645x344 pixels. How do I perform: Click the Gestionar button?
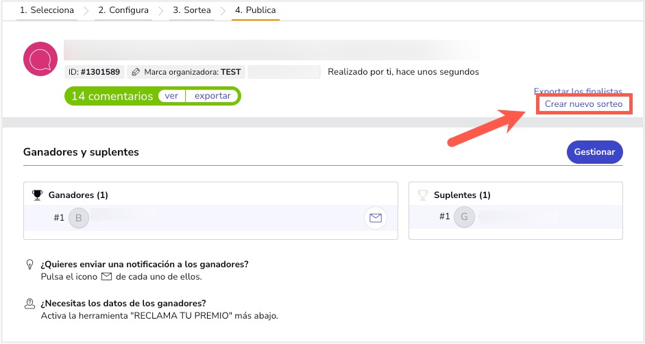point(594,152)
